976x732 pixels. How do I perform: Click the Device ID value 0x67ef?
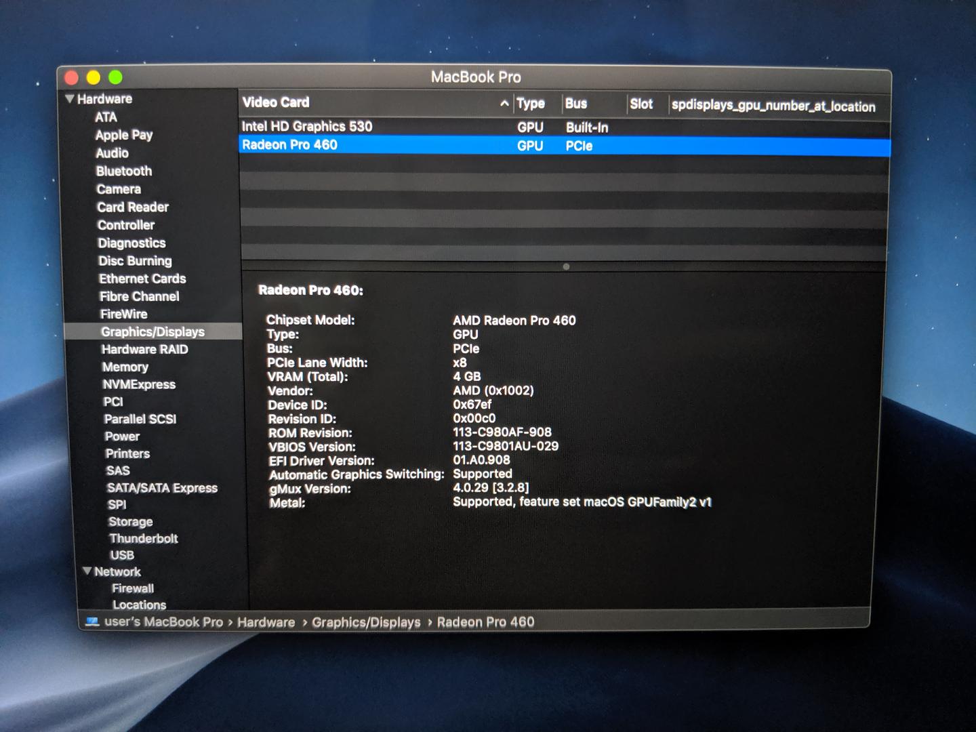click(472, 405)
